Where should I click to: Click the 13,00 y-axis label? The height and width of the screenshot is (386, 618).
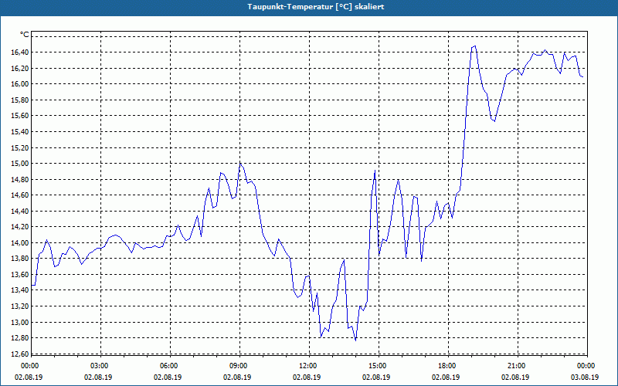click(x=20, y=322)
